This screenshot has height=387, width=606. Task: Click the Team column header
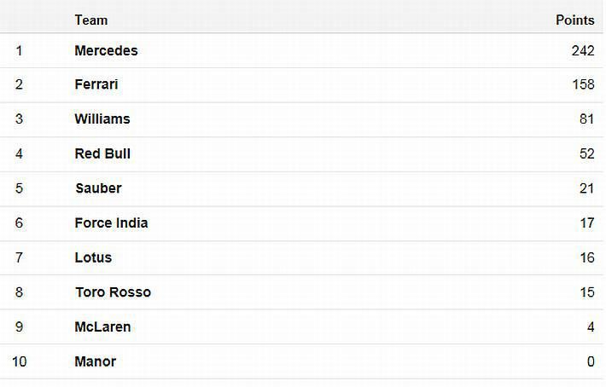[x=91, y=20]
